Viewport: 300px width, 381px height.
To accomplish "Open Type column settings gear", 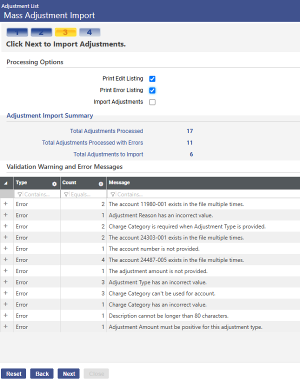I will point(54,184).
